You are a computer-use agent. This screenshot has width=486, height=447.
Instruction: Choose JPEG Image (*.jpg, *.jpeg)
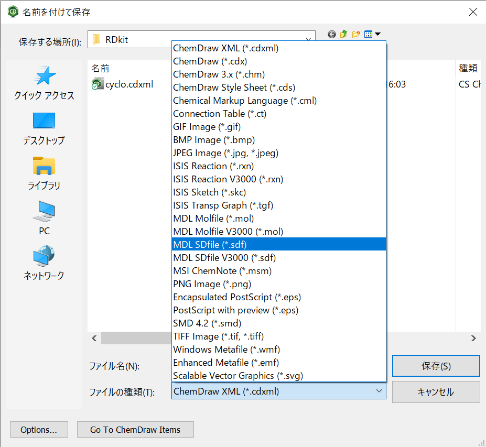pos(278,153)
